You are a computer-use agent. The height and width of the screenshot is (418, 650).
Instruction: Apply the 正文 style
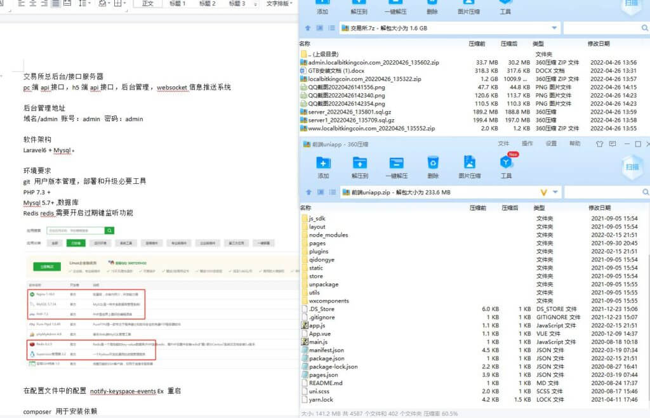[x=147, y=3]
